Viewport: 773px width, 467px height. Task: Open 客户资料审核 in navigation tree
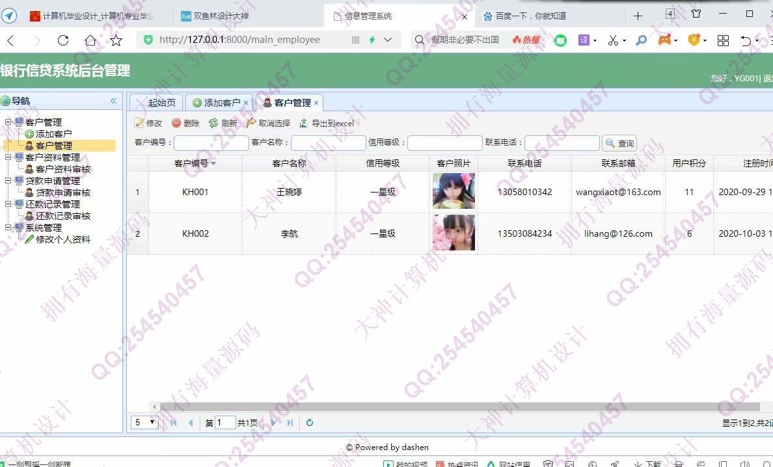pyautogui.click(x=63, y=169)
